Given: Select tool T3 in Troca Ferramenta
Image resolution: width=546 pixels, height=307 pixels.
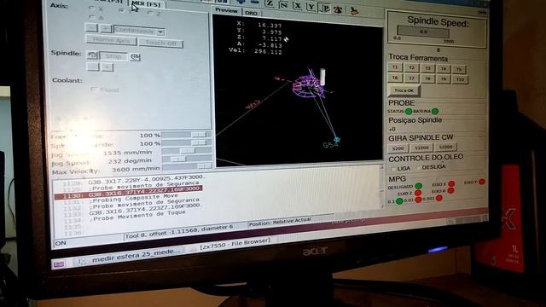Looking at the screenshot, I should click(x=427, y=68).
